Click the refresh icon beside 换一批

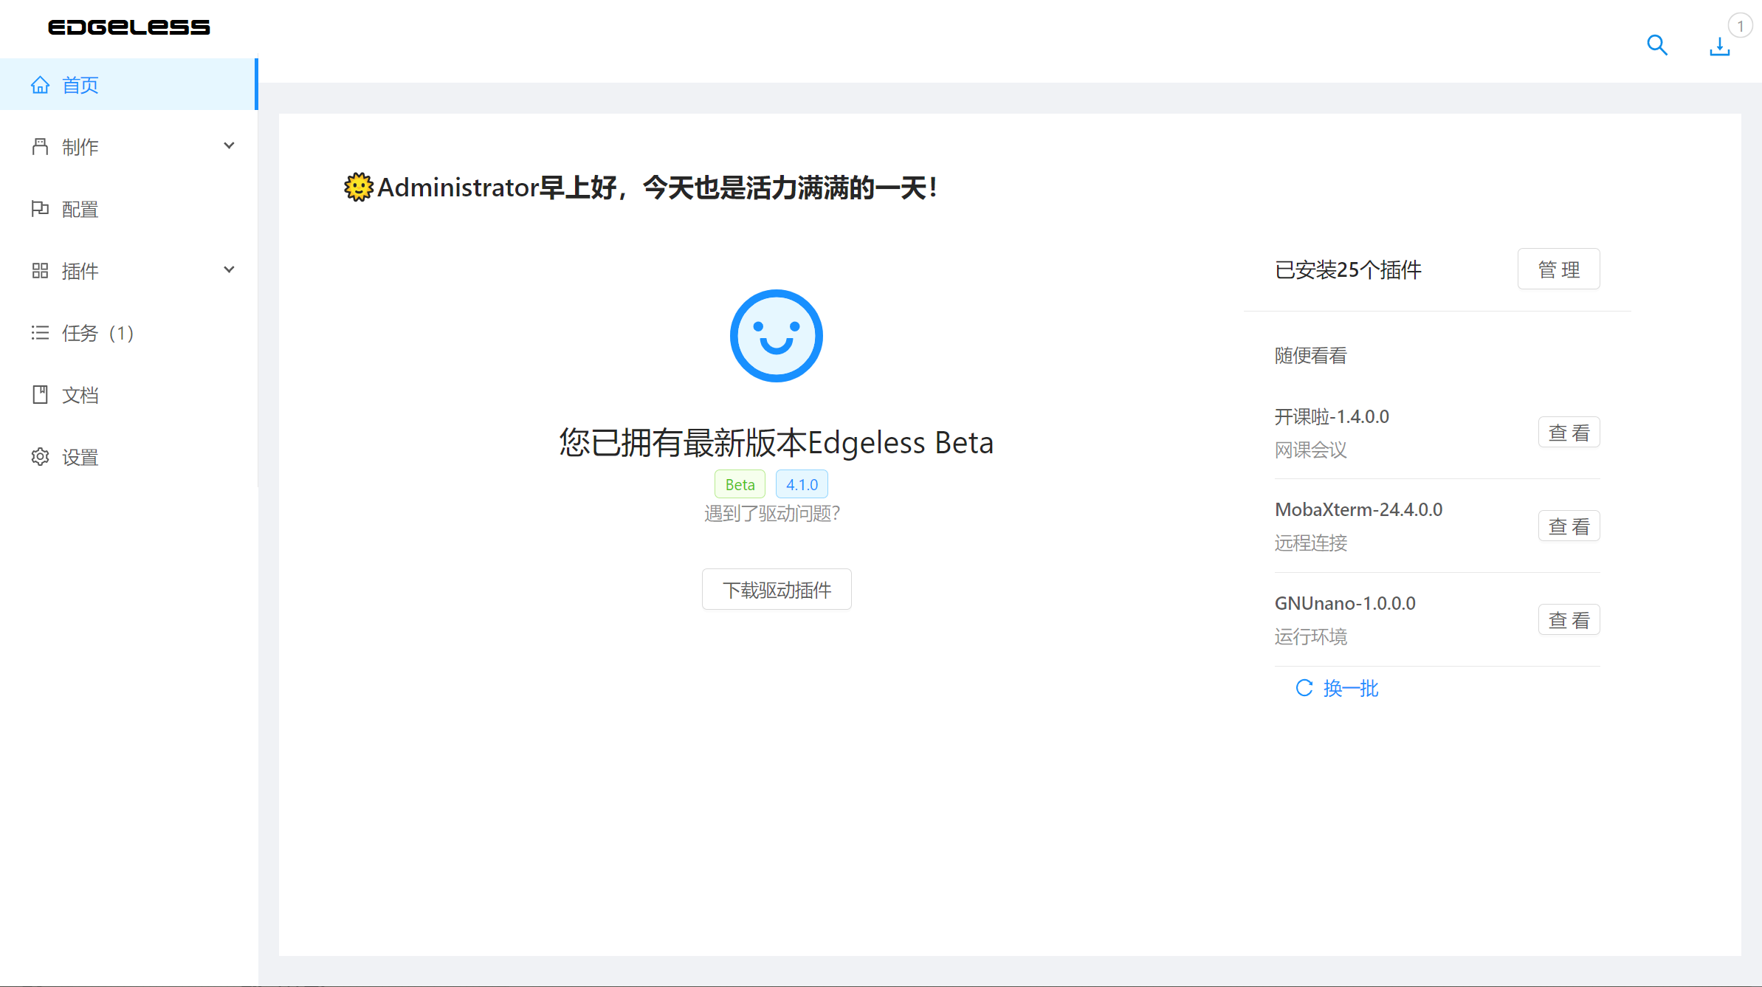pos(1304,688)
